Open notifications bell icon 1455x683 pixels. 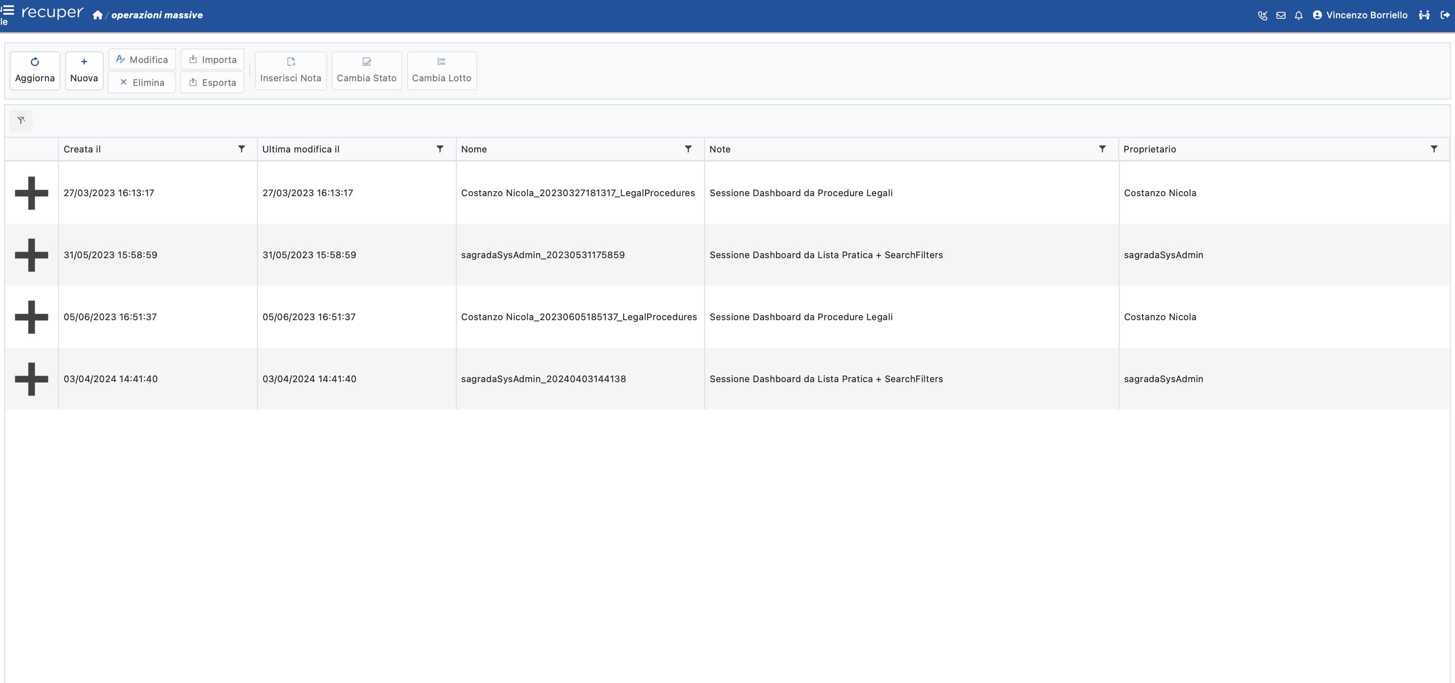click(x=1298, y=15)
